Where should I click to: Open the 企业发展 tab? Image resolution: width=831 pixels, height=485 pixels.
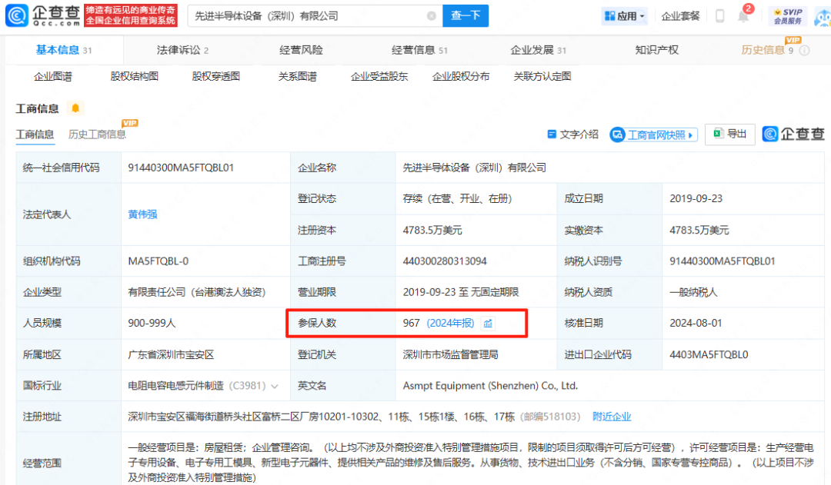coord(538,50)
